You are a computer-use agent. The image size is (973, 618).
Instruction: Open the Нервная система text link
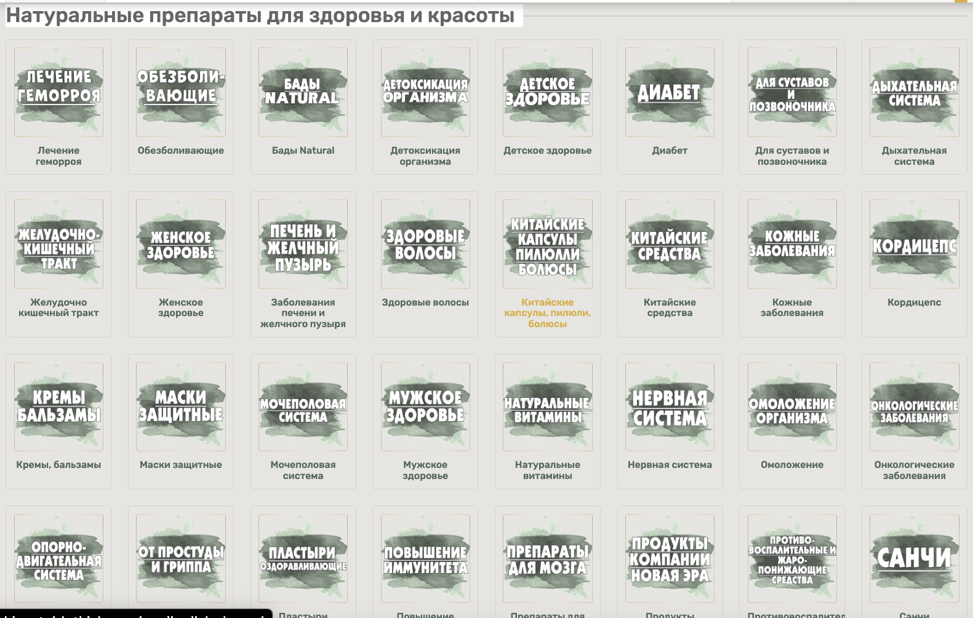click(670, 465)
